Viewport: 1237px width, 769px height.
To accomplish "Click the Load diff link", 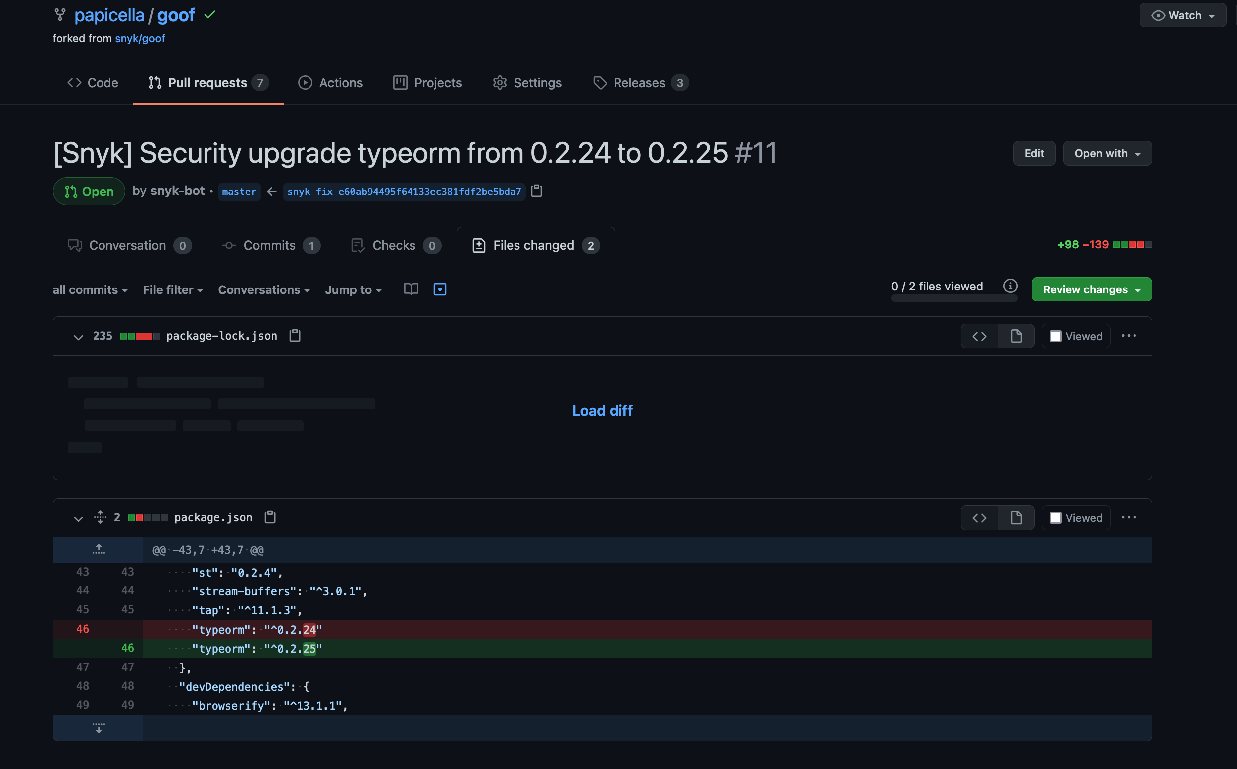I will [x=602, y=410].
